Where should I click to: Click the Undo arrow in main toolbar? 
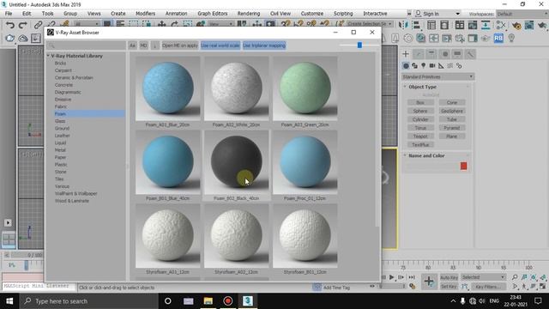pyautogui.click(x=10, y=25)
